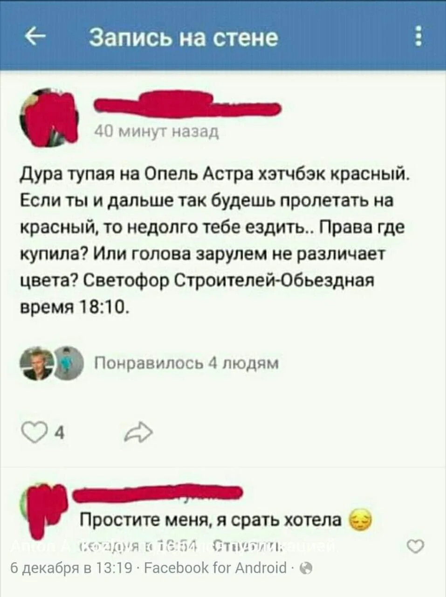This screenshot has width=446, height=597.
Task: Tap the sad emoji in the comment
Action: (360, 520)
